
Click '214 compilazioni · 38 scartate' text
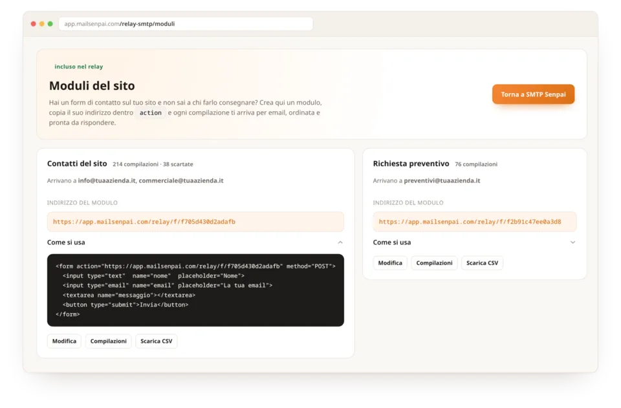(x=153, y=164)
